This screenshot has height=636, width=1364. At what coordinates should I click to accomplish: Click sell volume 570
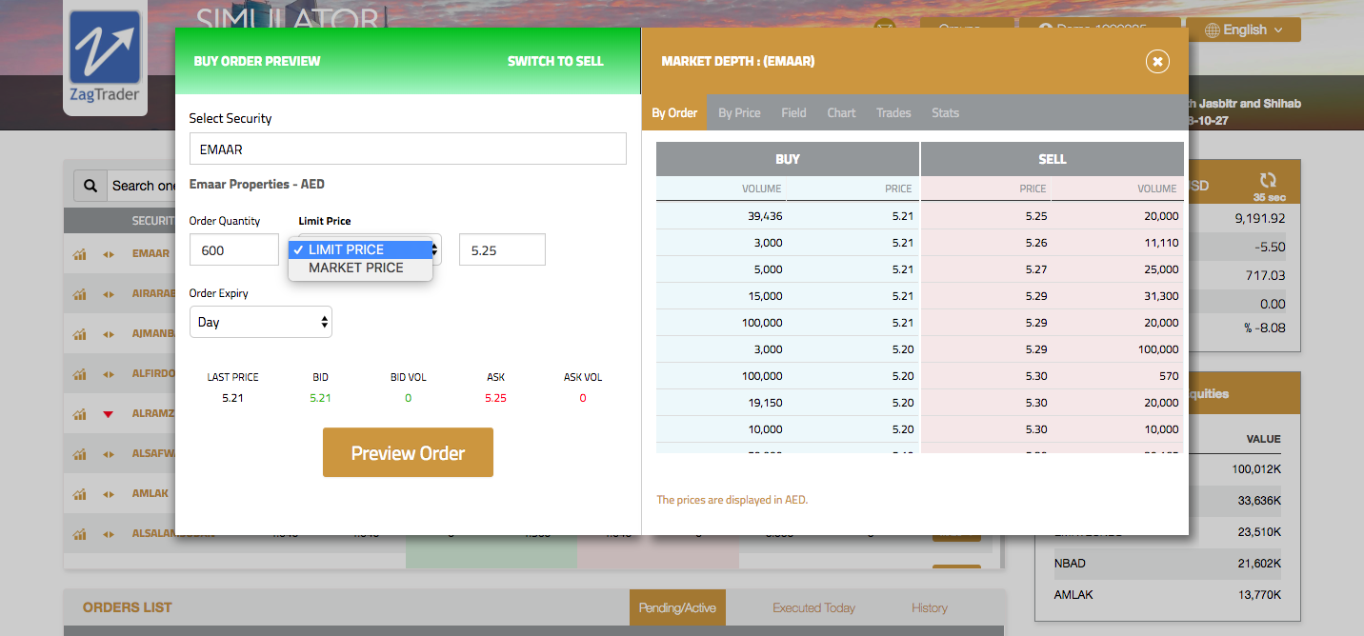(x=1169, y=376)
